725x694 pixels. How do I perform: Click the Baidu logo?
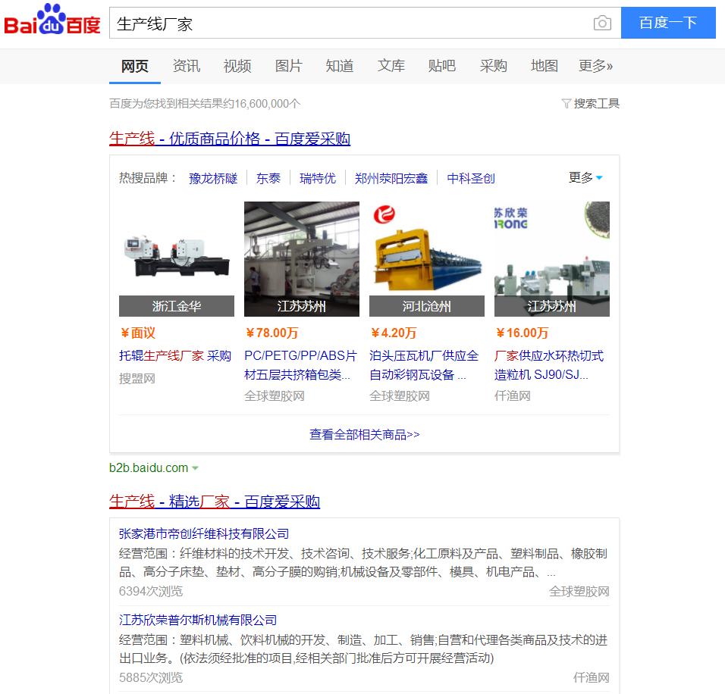(52, 20)
